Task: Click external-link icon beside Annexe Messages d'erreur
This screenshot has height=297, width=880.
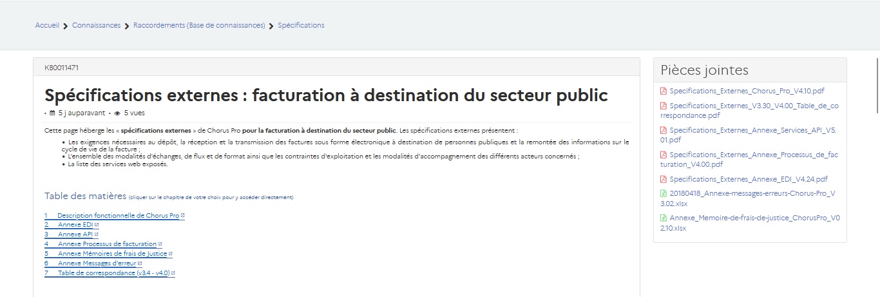Action: pyautogui.click(x=139, y=263)
